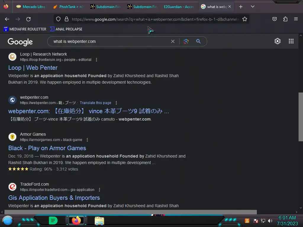Open the network tray icon
This screenshot has height=227, width=303.
[263, 220]
